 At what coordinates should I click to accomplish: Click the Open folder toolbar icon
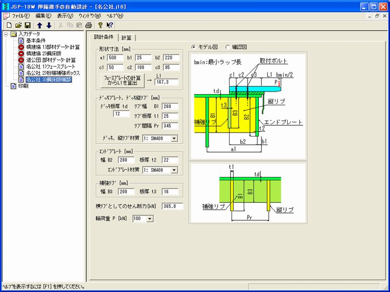(19, 25)
